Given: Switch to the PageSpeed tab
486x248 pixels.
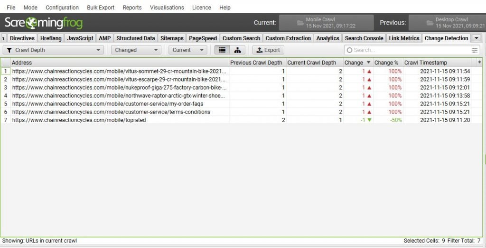Looking at the screenshot, I should (203, 38).
